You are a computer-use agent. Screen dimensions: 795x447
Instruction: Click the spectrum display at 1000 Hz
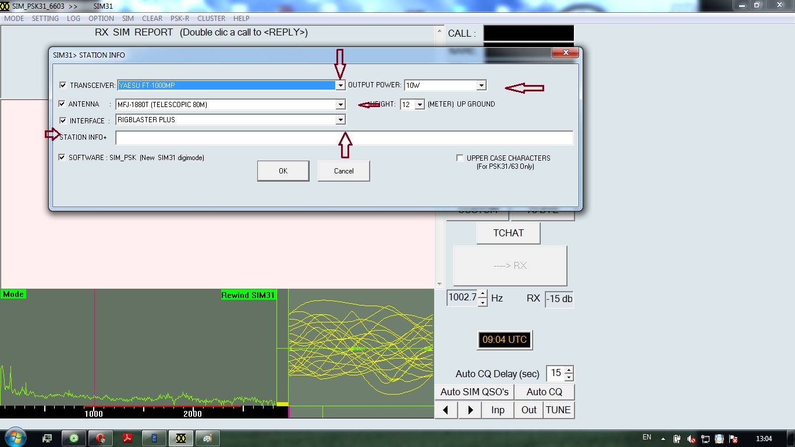click(94, 349)
